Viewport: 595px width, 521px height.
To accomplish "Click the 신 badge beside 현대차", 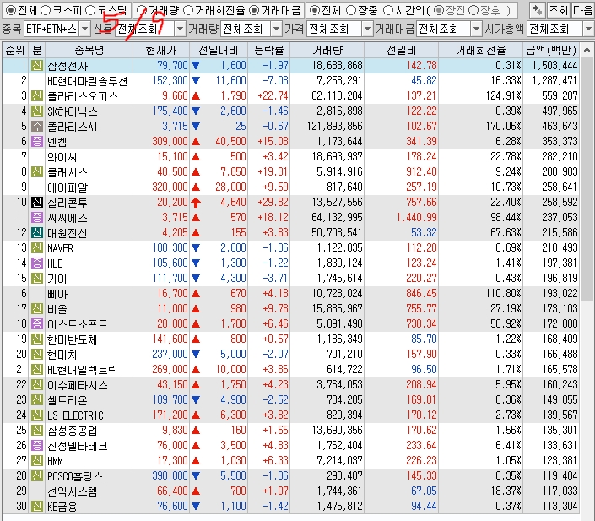I will [x=37, y=354].
